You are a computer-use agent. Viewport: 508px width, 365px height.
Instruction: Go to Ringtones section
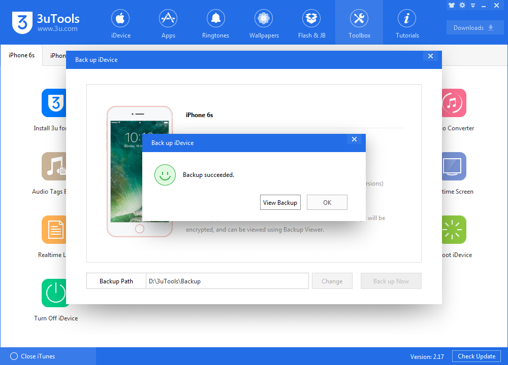pos(215,23)
